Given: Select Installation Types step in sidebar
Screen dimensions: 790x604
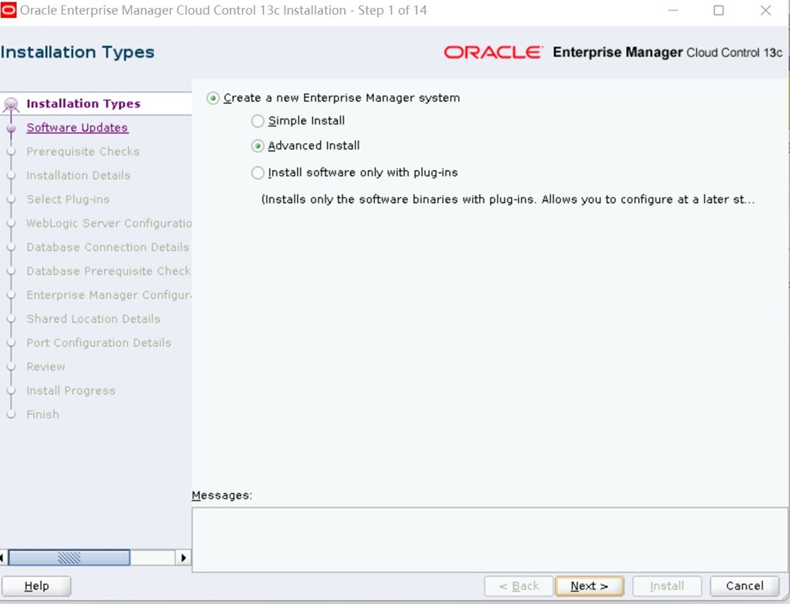Looking at the screenshot, I should [x=83, y=104].
